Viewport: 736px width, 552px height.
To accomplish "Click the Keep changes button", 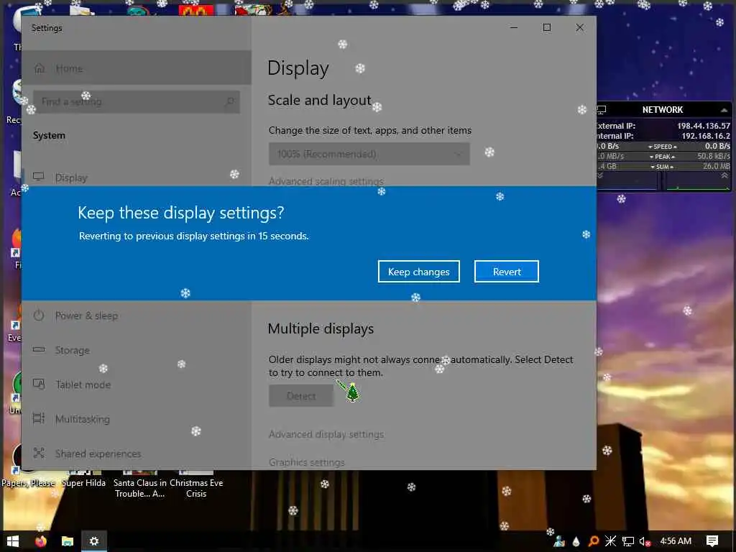I will [419, 272].
